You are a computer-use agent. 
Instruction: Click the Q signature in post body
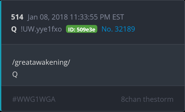pyautogui.click(x=15, y=74)
